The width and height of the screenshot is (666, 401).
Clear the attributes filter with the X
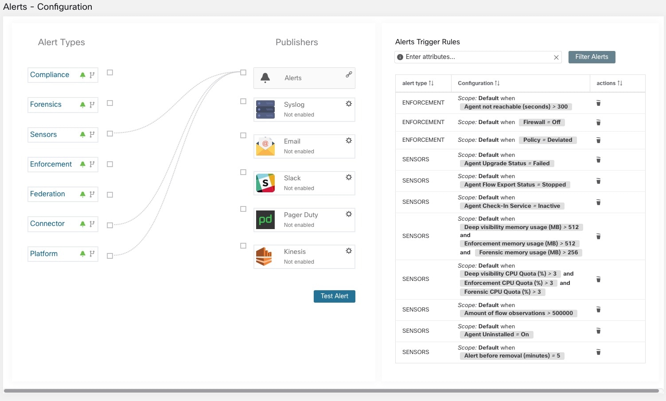click(556, 57)
